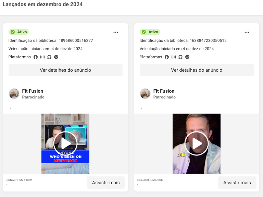Click Instagram platform icon on ad 489686000516277
The height and width of the screenshot is (197, 263).
42,57
